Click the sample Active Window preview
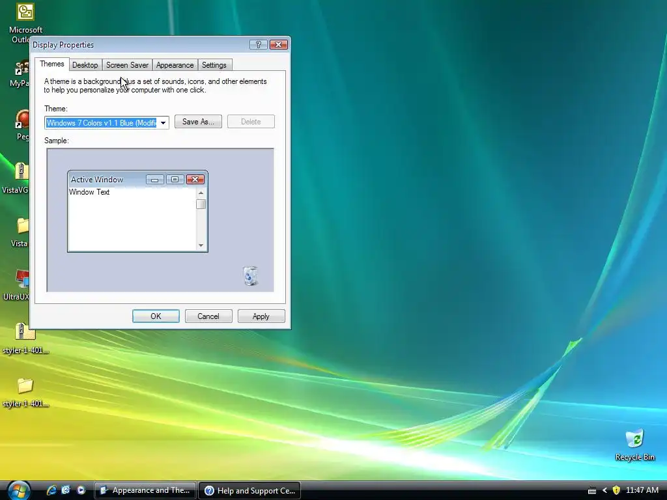The width and height of the screenshot is (667, 500). (137, 212)
